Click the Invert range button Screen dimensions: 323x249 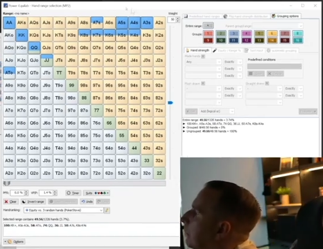[x=34, y=201]
